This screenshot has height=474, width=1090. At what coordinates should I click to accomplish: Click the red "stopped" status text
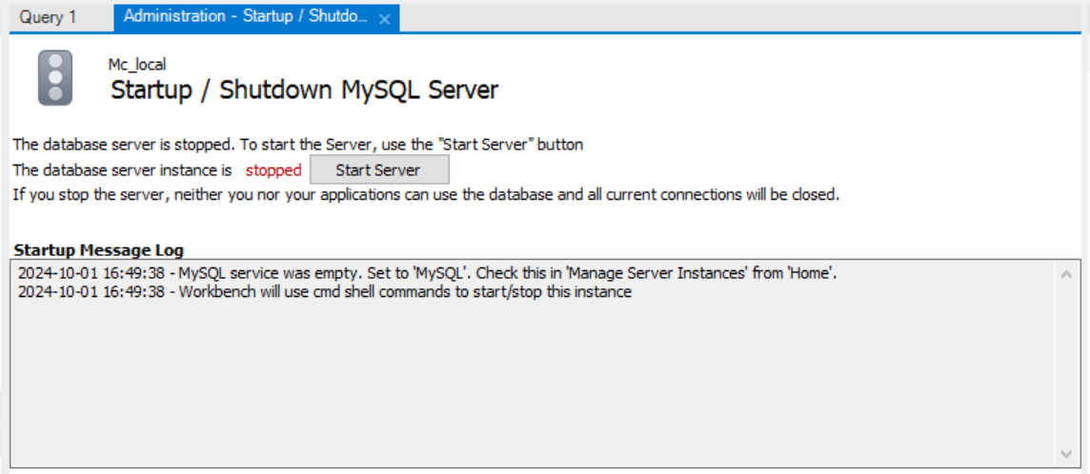click(x=273, y=170)
